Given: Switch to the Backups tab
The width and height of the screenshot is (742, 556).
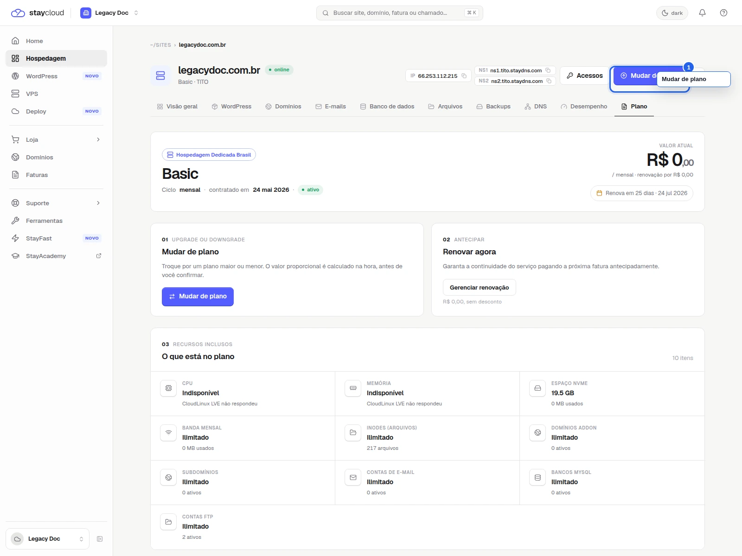Looking at the screenshot, I should [493, 107].
